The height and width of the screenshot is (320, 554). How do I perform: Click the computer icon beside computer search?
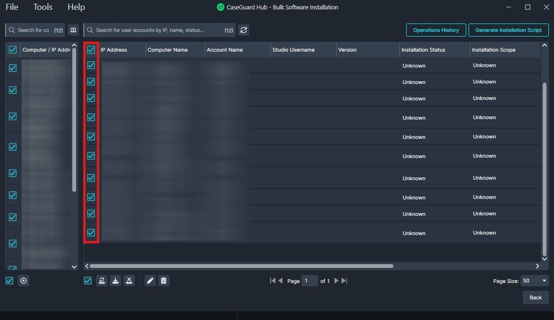[73, 30]
